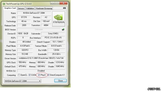Click the default Shader 1045 MHz field
This screenshot has width=162, height=91.
click(x=60, y=66)
